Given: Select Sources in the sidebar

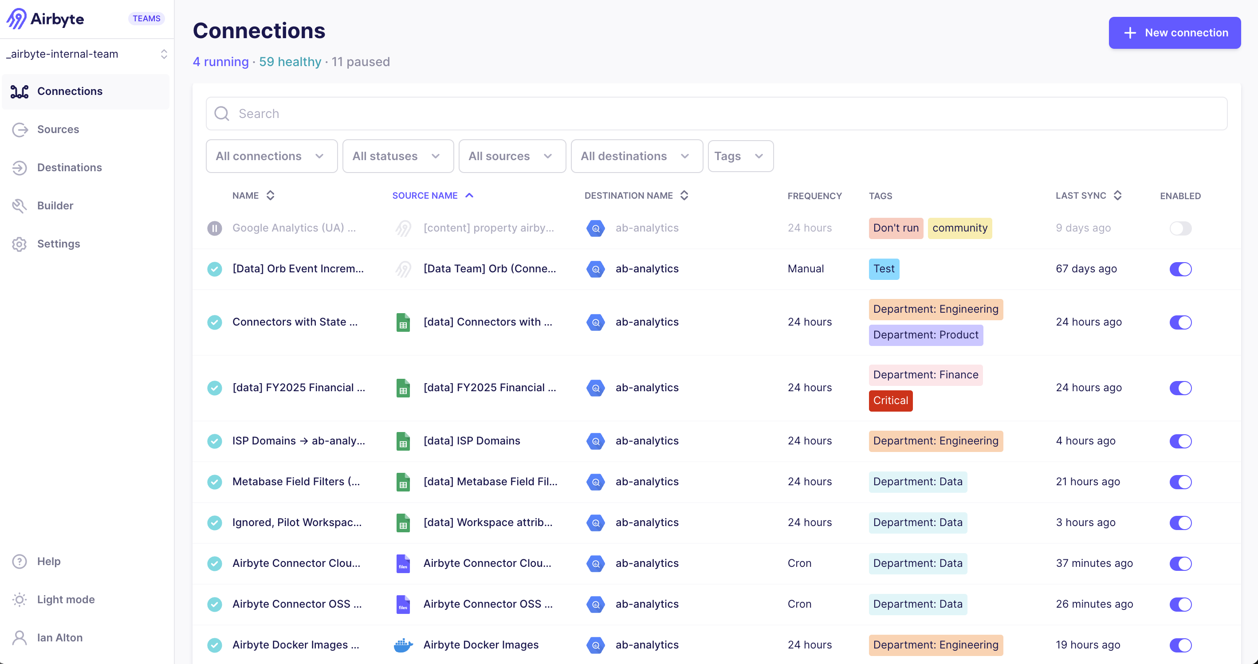Looking at the screenshot, I should tap(58, 130).
